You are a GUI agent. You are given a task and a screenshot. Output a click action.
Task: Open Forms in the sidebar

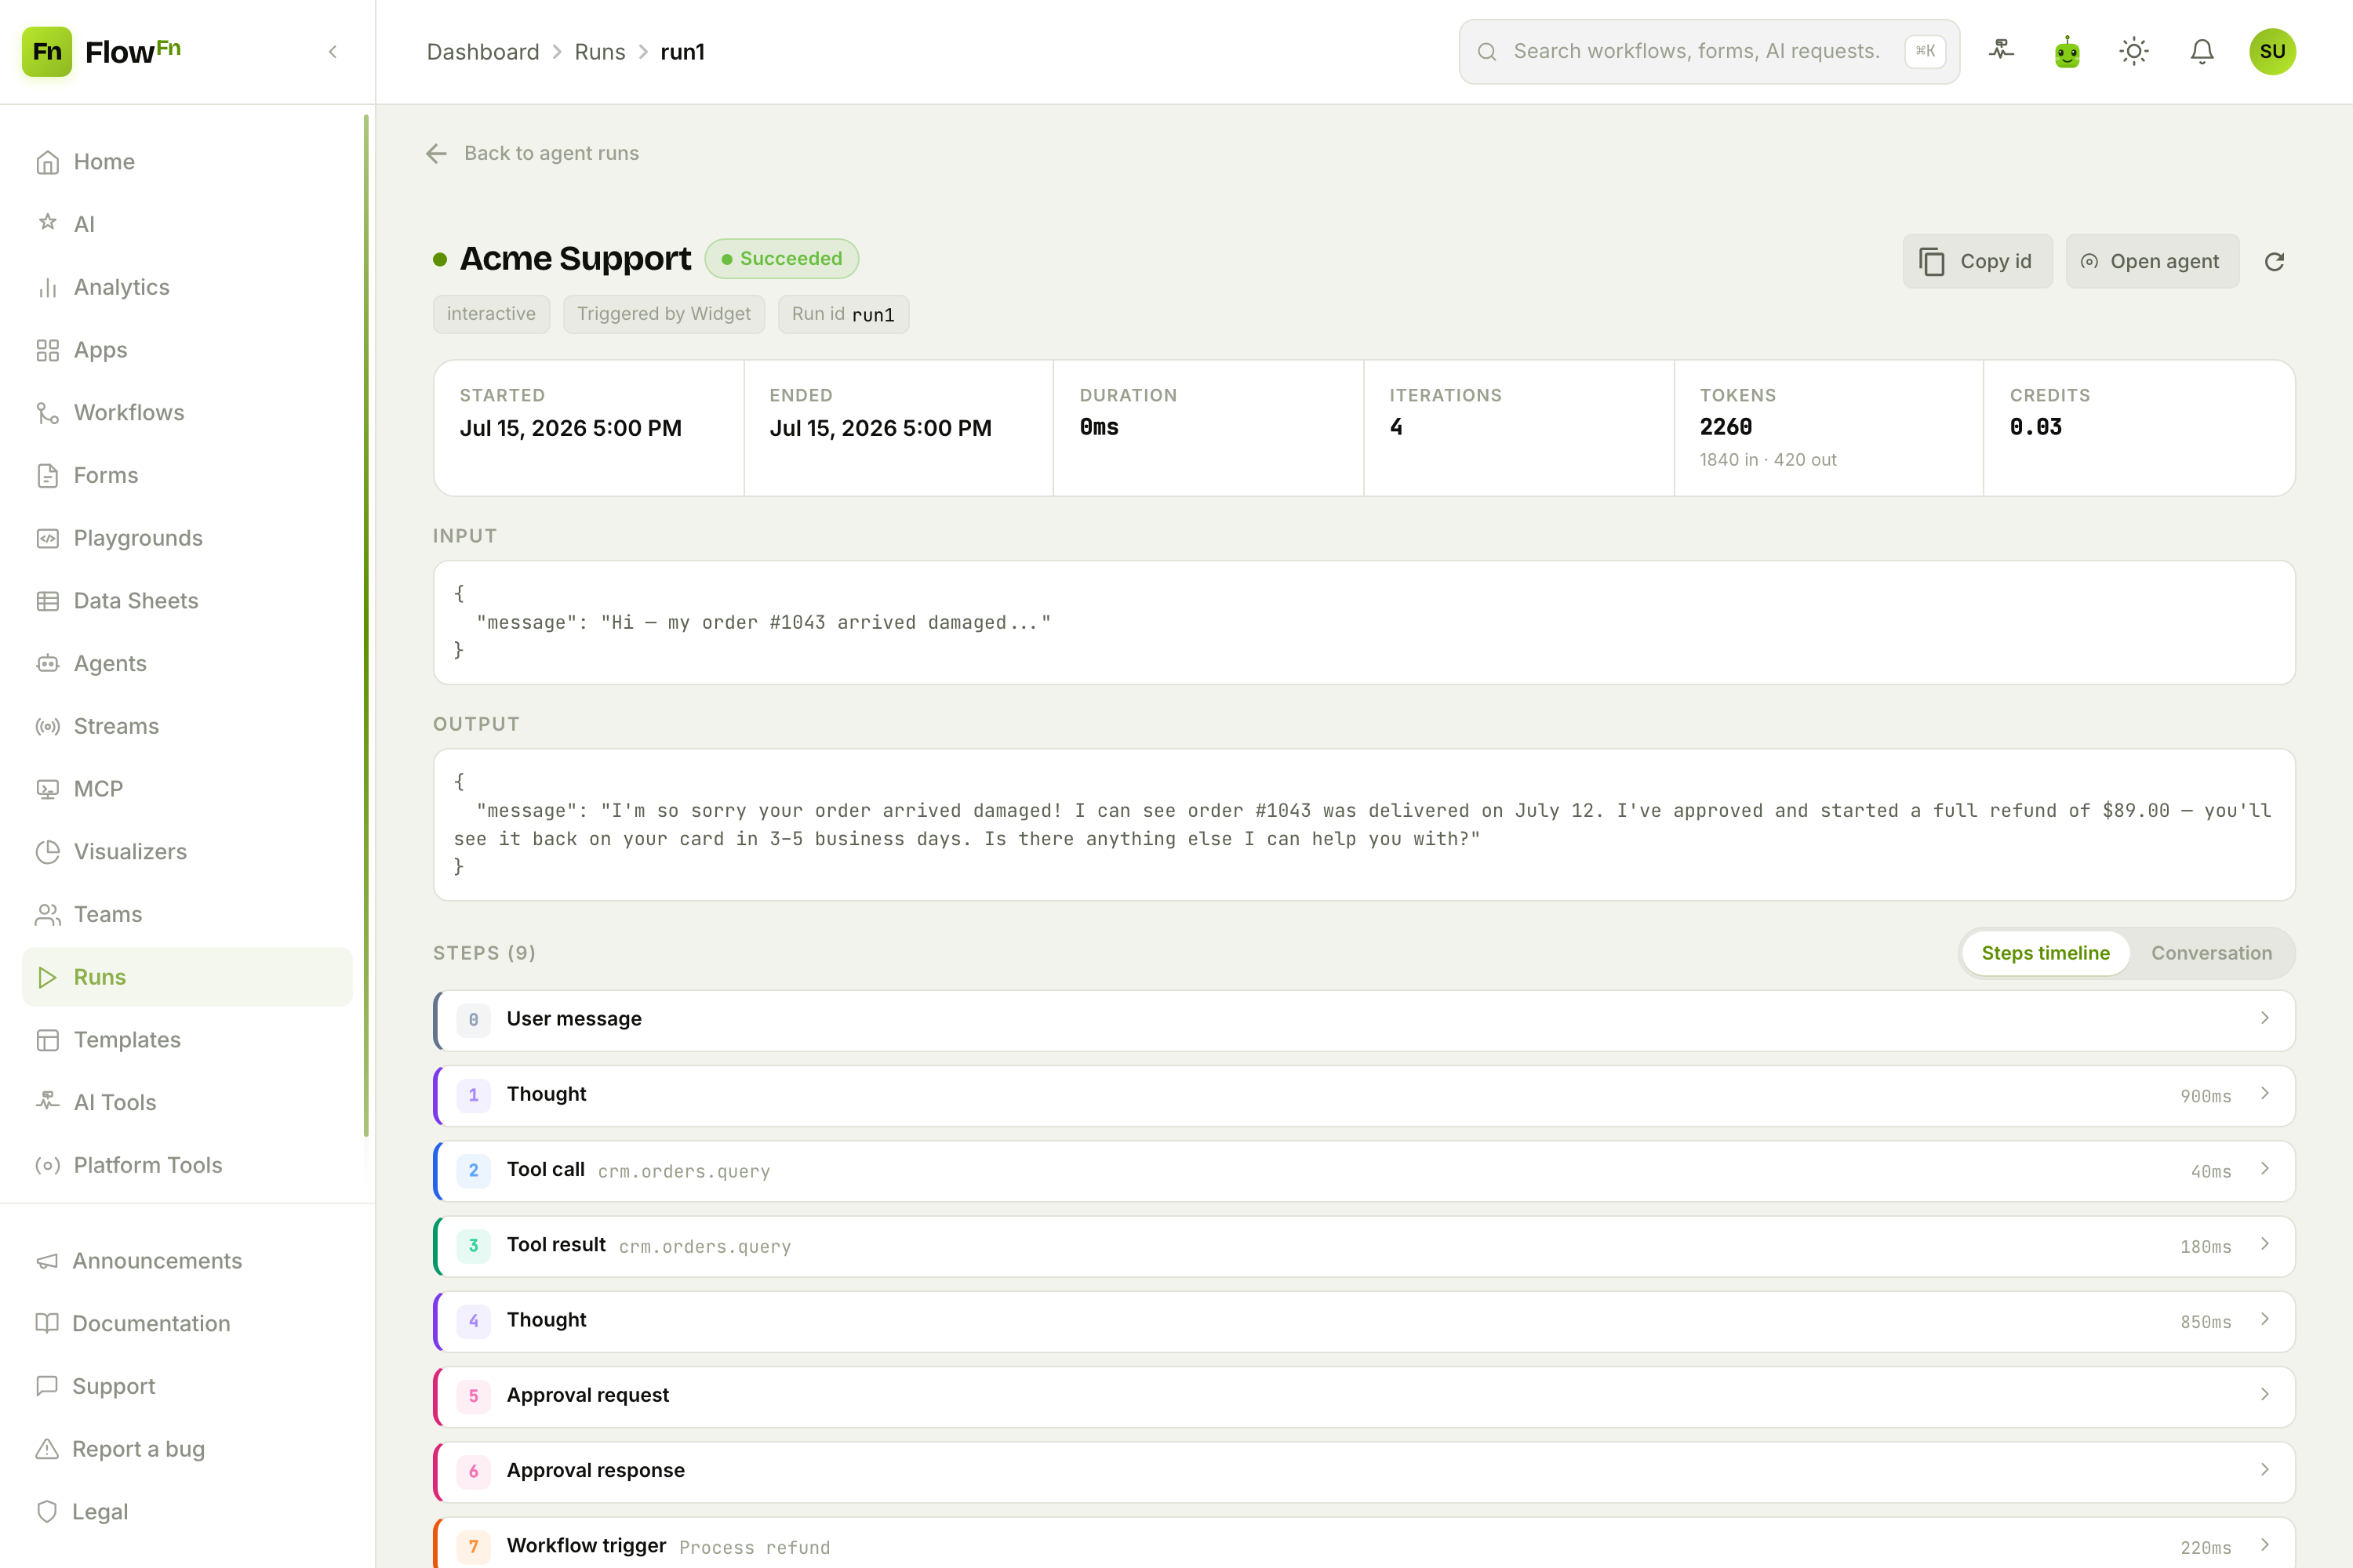(187, 475)
